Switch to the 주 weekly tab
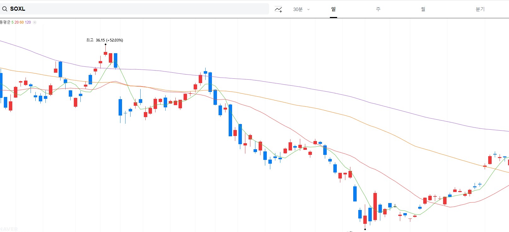This screenshot has height=232, width=509. [378, 9]
